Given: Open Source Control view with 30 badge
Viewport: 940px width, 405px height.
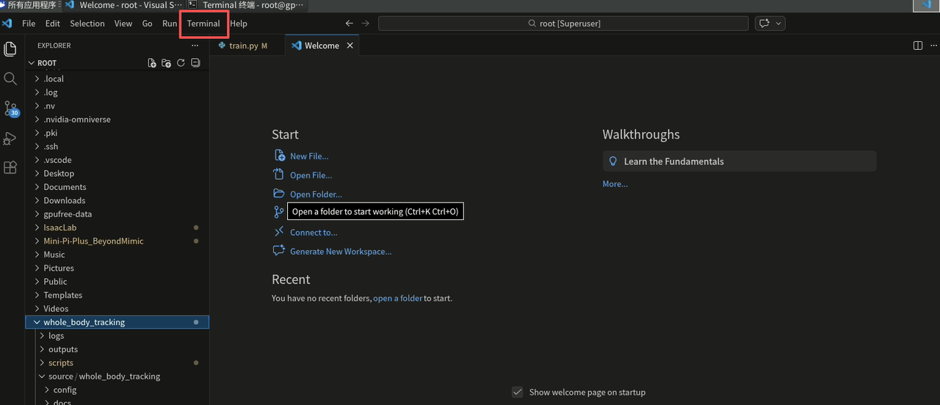Looking at the screenshot, I should pos(11,109).
